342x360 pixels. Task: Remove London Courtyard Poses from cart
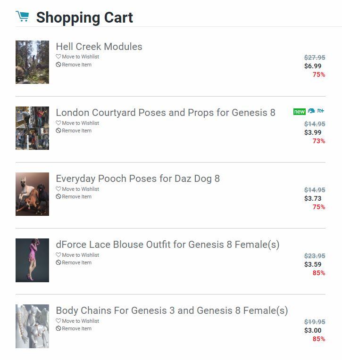coord(76,131)
